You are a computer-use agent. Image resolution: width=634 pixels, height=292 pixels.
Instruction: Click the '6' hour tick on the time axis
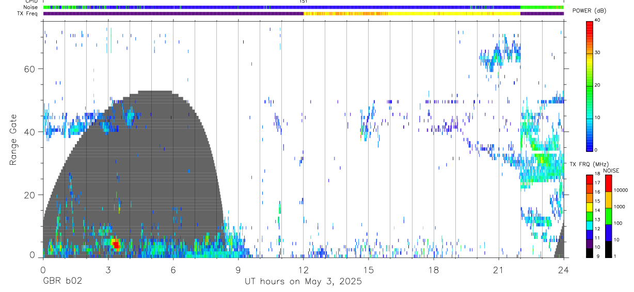pos(173,269)
